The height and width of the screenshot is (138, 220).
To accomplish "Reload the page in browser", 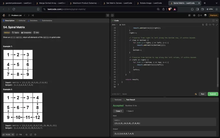I will [x=14, y=9].
